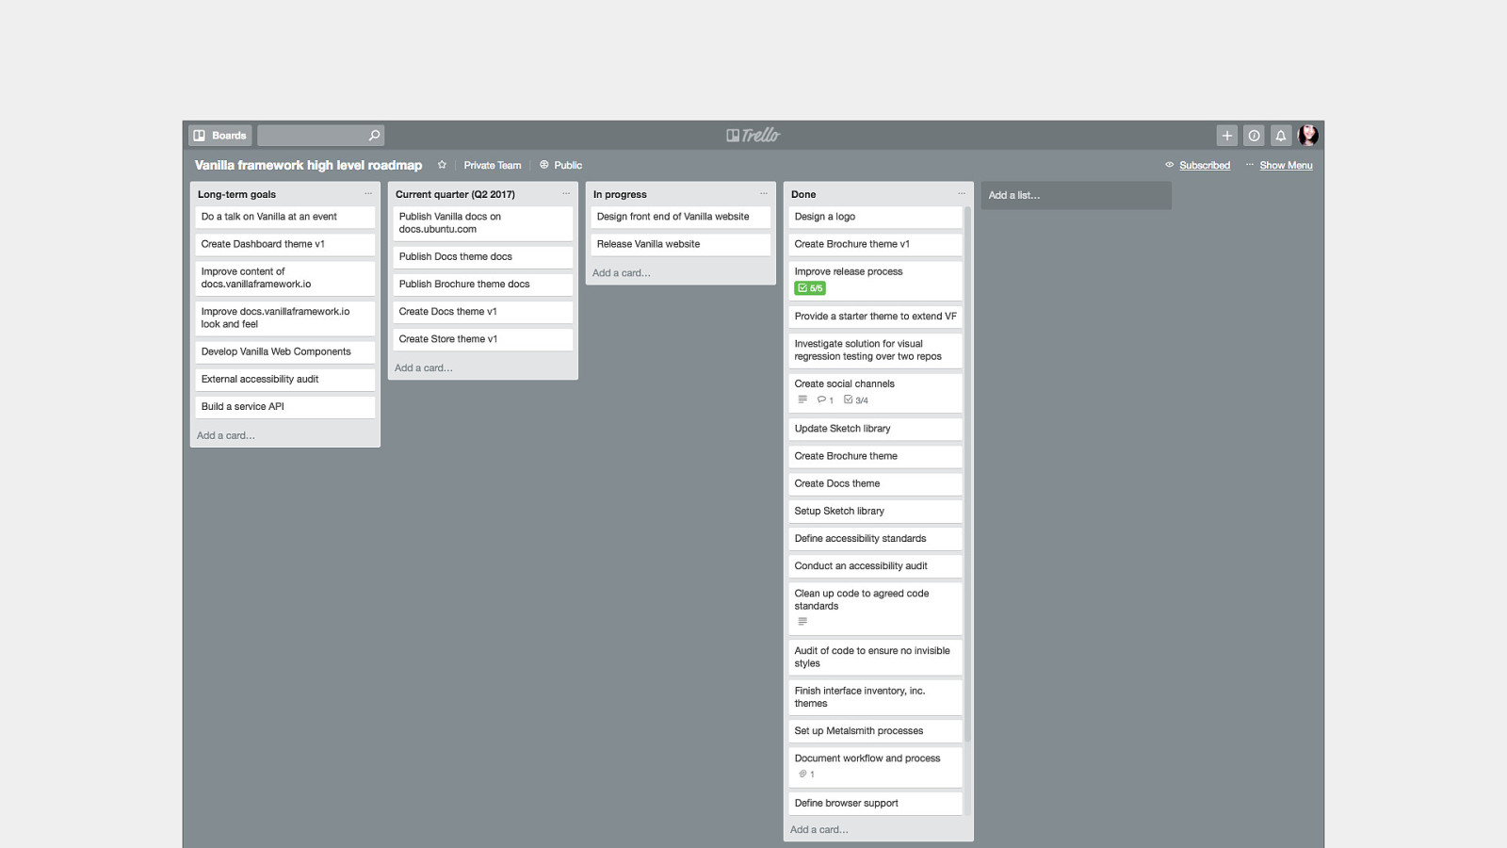Click the Trello logo in header
Viewport: 1507px width, 848px height.
coord(753,136)
